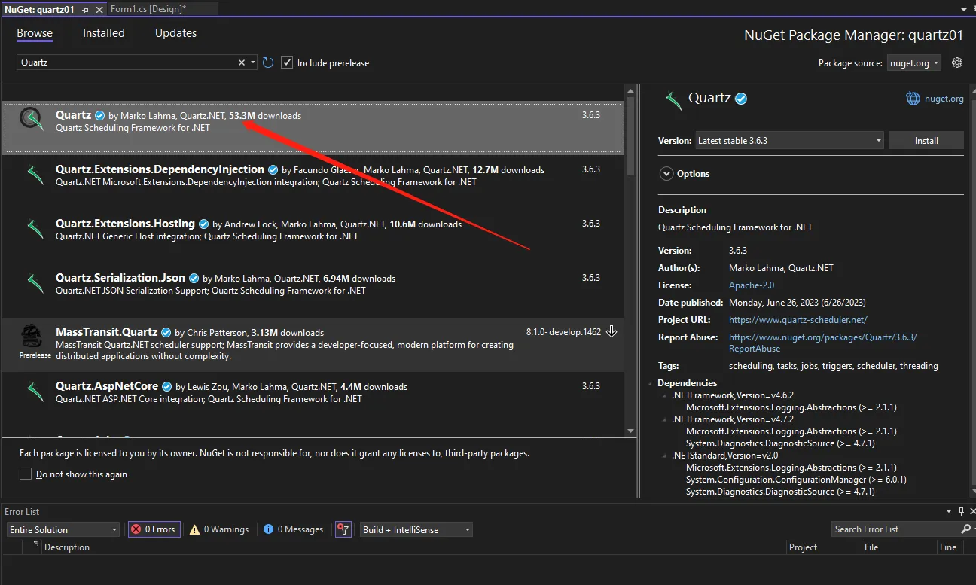Click the Quartz.Extensions.Hosting package icon
The height and width of the screenshot is (585, 976).
click(x=34, y=230)
